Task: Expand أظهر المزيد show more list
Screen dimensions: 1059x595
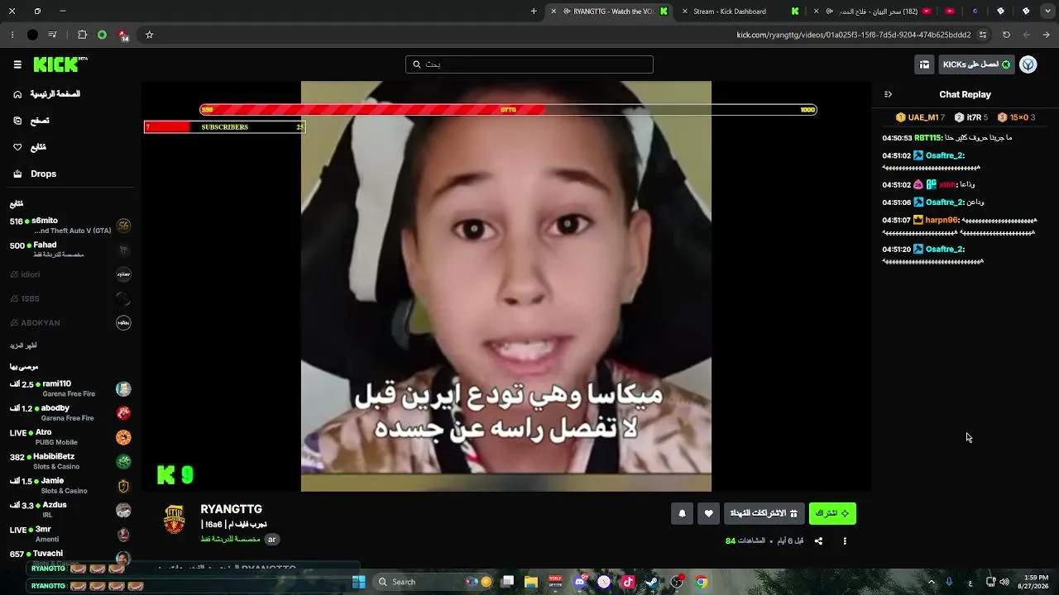Action: click(x=23, y=345)
